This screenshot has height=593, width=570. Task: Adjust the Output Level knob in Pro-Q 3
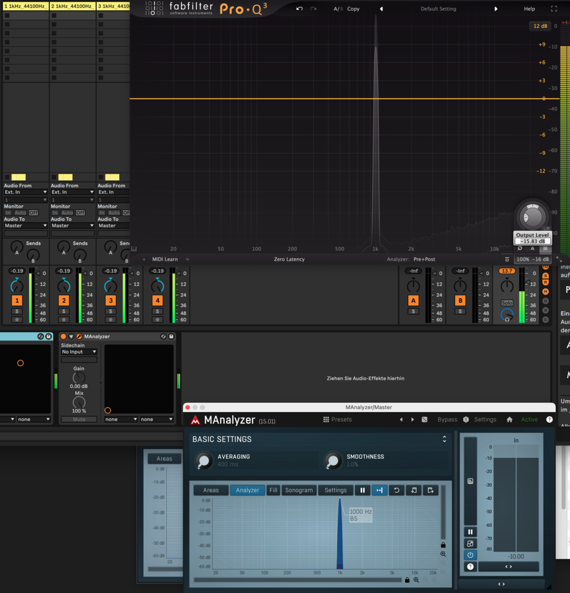[532, 217]
